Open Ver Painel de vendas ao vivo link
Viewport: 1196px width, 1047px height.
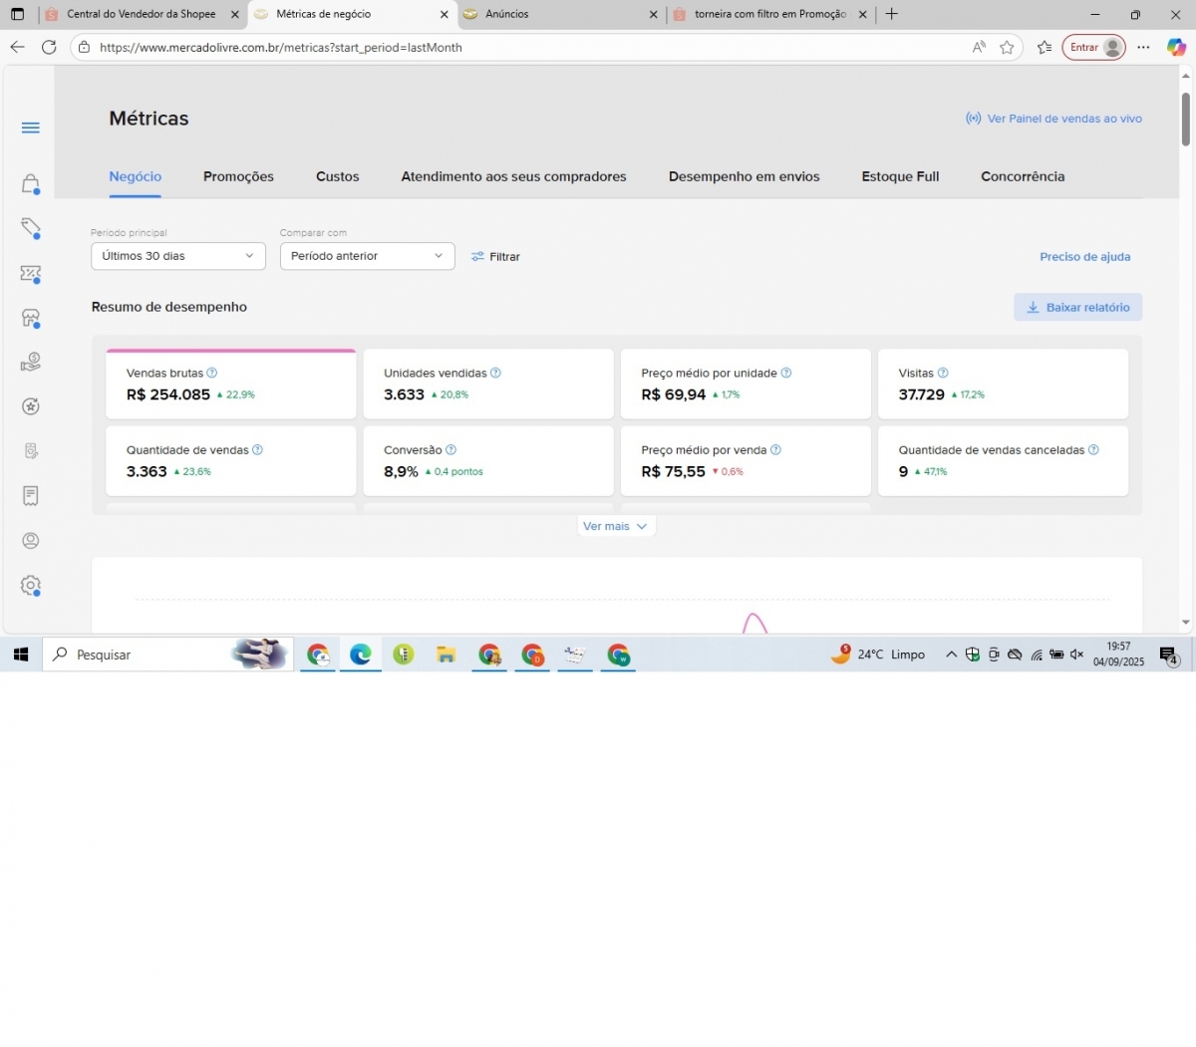1054,119
